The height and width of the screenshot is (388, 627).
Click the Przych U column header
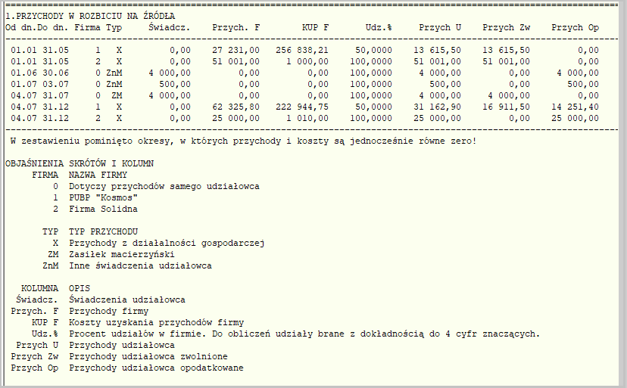coord(440,27)
